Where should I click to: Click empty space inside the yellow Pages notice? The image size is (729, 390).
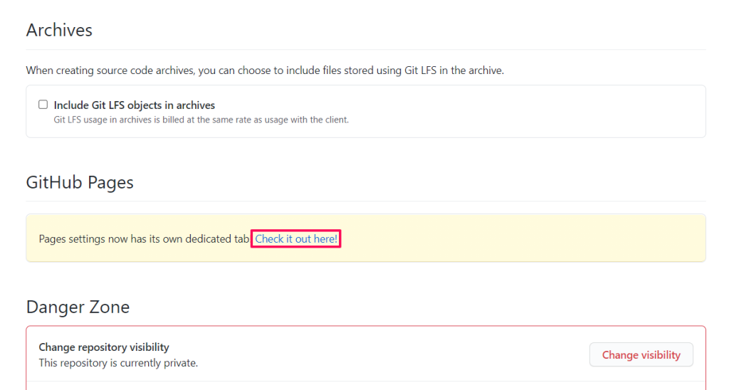(x=520, y=238)
